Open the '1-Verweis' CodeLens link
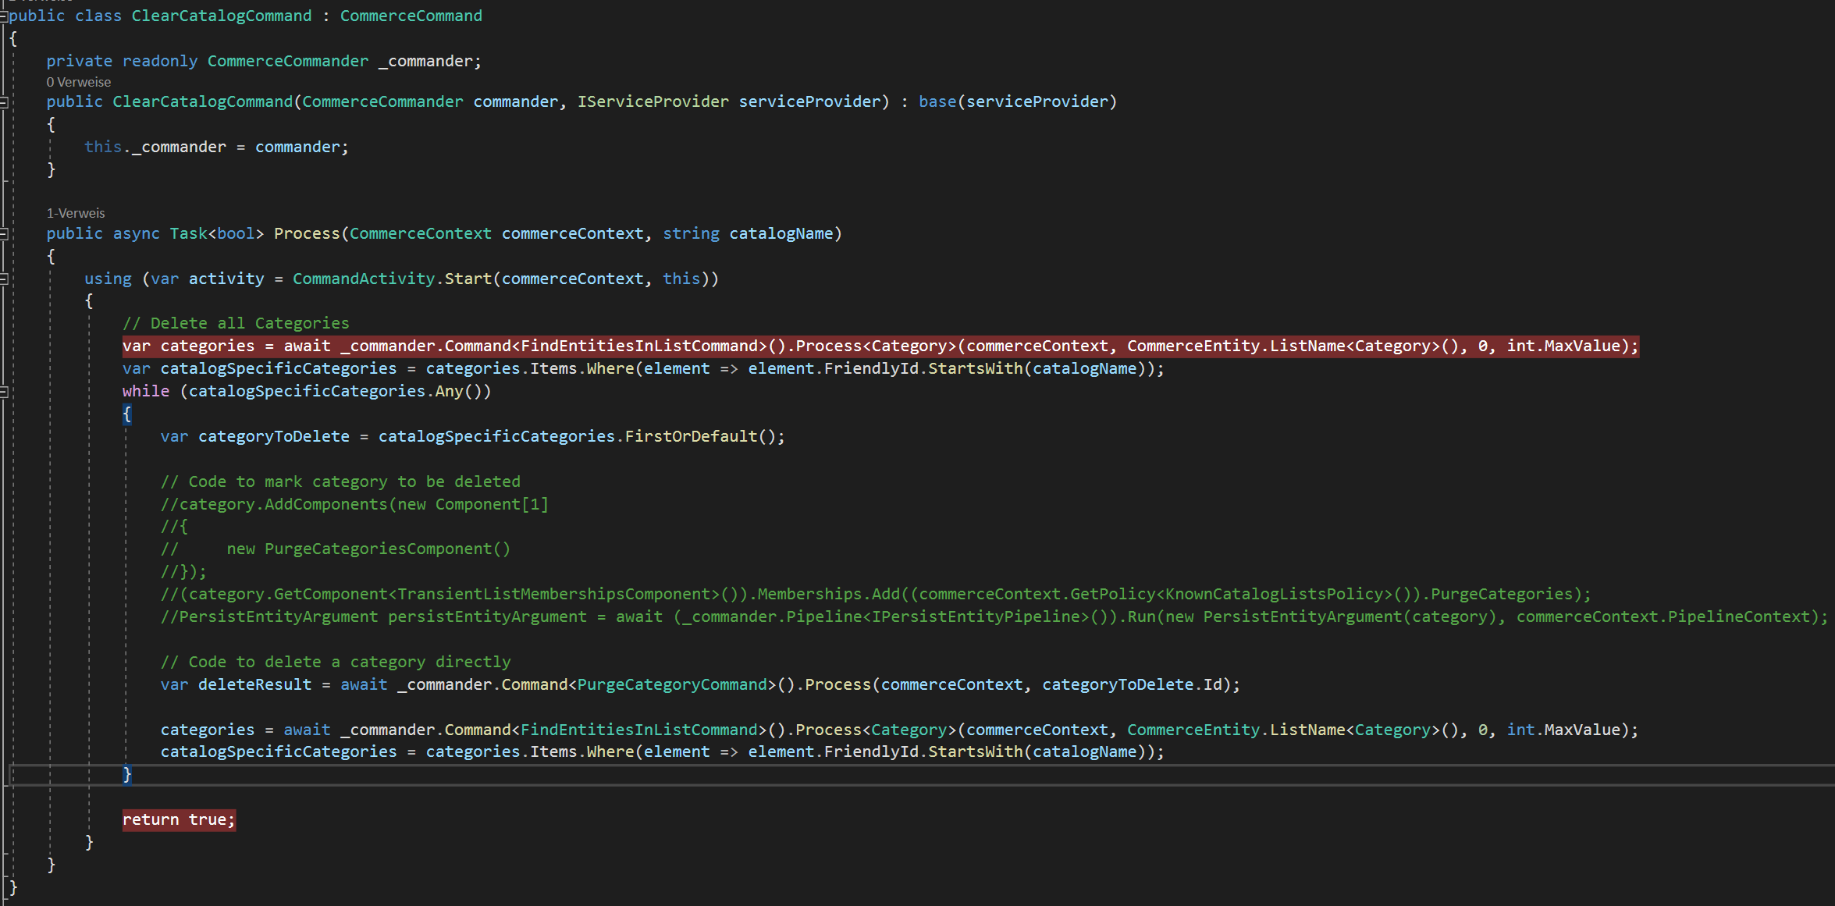The image size is (1835, 906). [76, 213]
